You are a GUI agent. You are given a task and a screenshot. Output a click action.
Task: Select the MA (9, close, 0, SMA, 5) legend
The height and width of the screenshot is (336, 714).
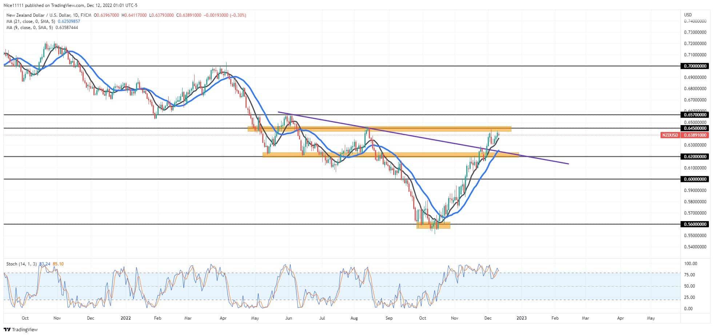click(30, 28)
